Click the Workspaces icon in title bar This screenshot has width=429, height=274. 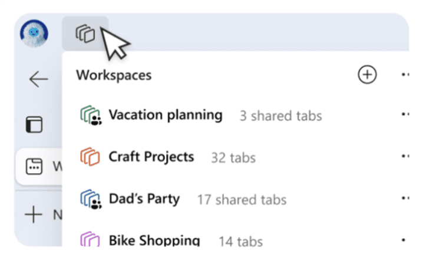[x=85, y=34]
